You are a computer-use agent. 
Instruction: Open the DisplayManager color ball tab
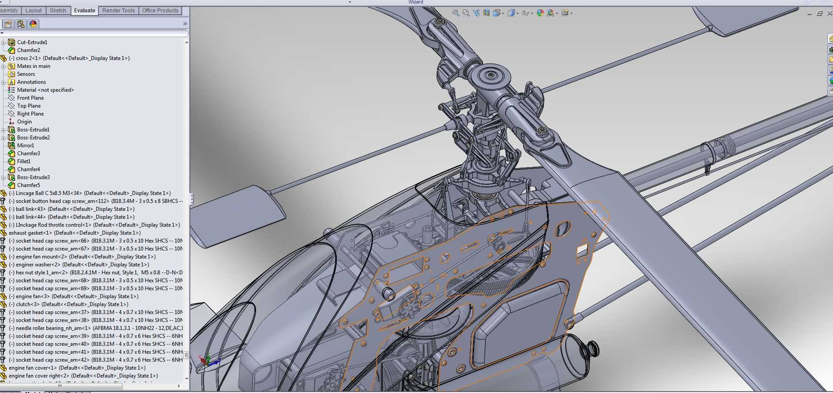(33, 24)
